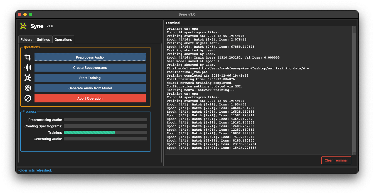Clear the terminal output

tap(336, 160)
